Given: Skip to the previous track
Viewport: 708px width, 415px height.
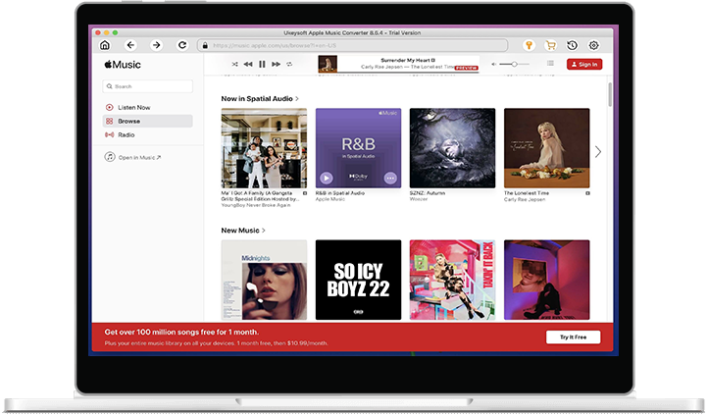Looking at the screenshot, I should tap(248, 64).
